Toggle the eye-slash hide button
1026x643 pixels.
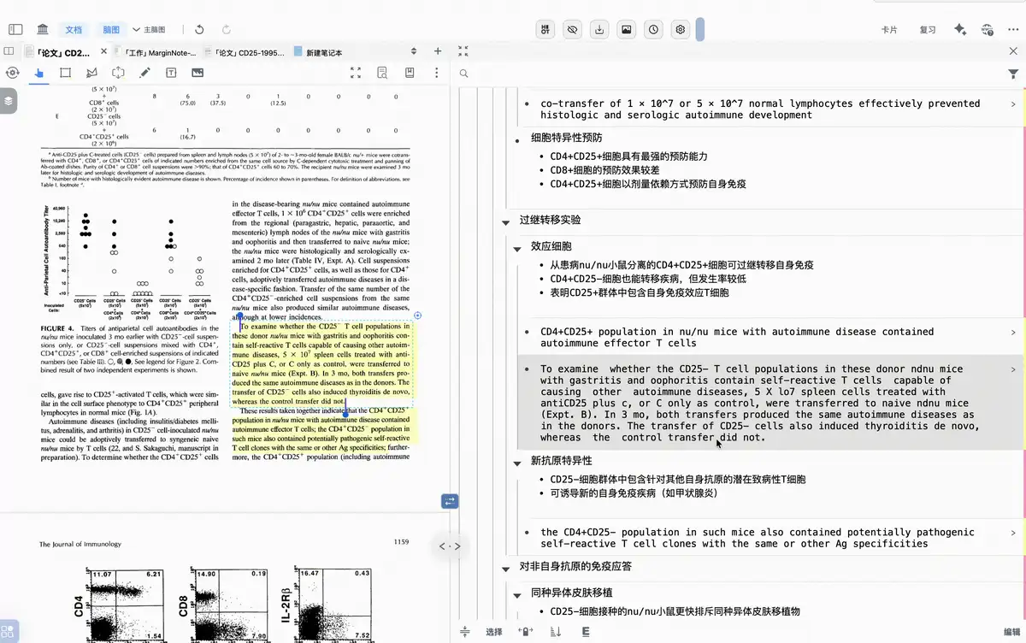click(x=573, y=30)
